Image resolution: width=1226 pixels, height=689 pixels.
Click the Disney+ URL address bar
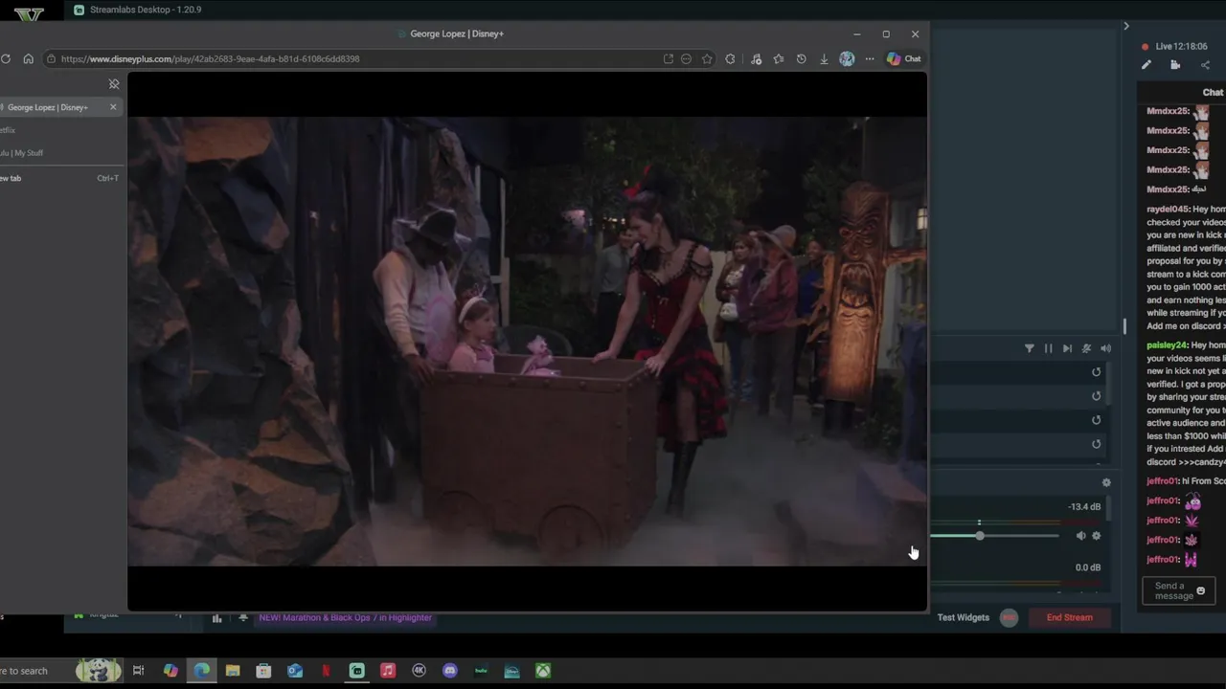tap(354, 59)
